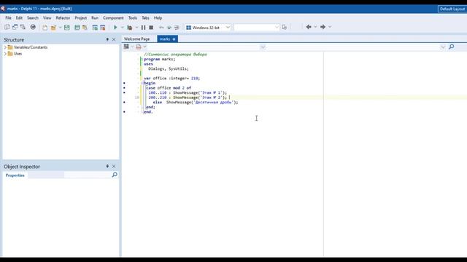467x262 pixels.
Task: Open the Component menu
Action: pos(113,17)
